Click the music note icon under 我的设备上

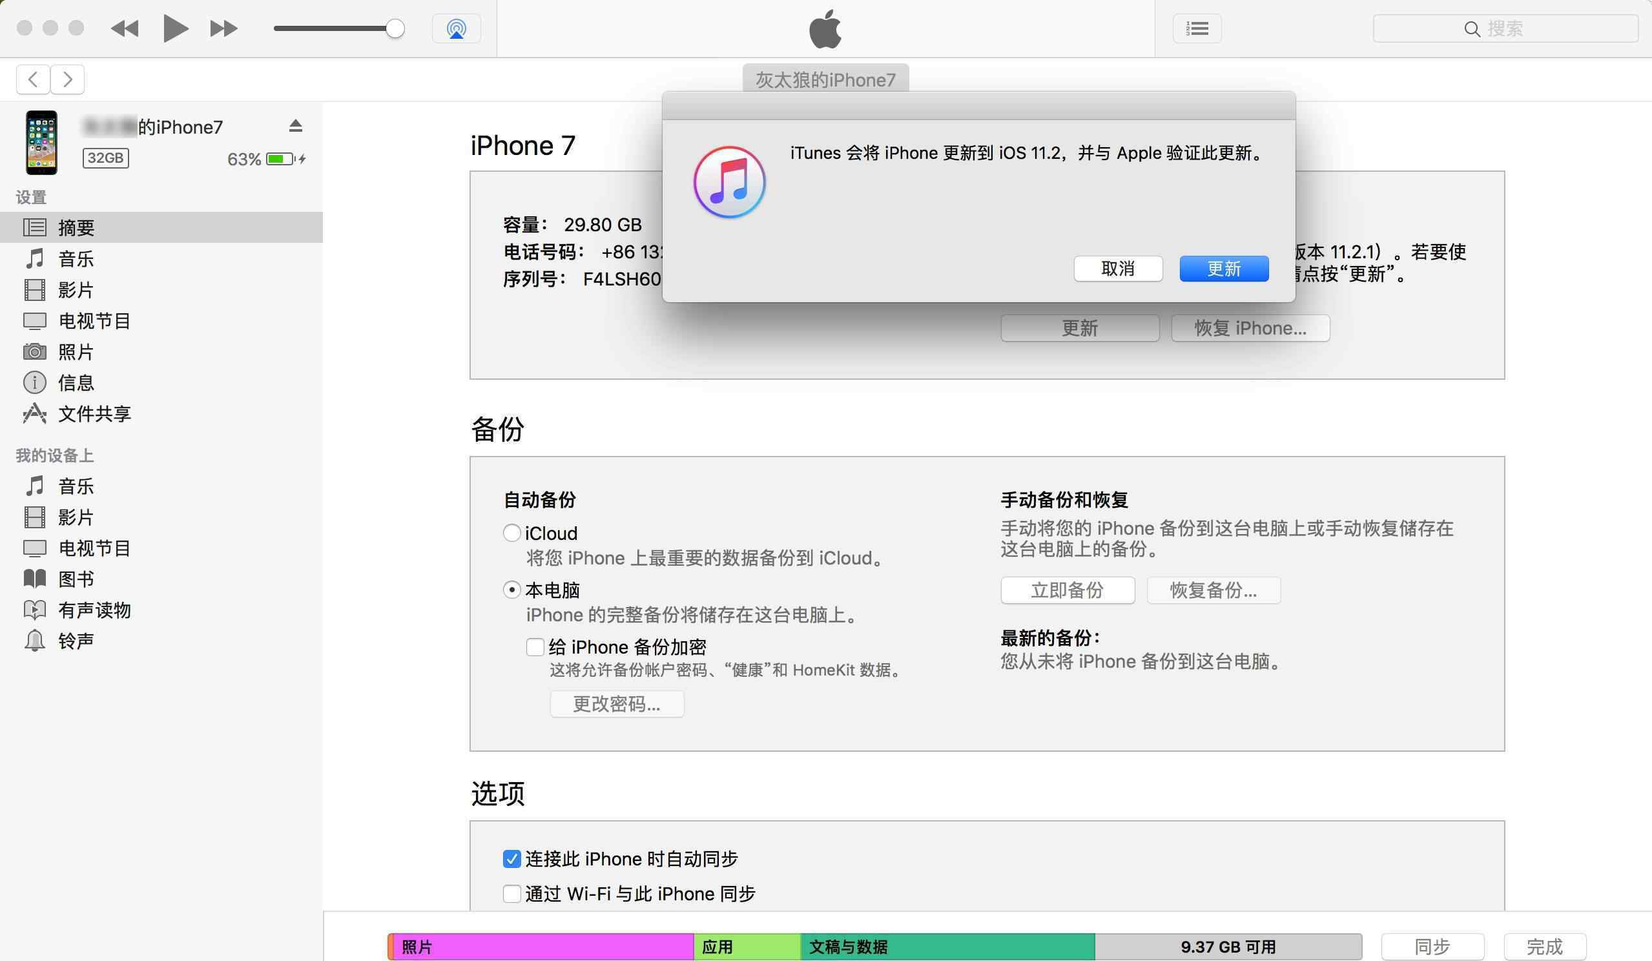35,486
